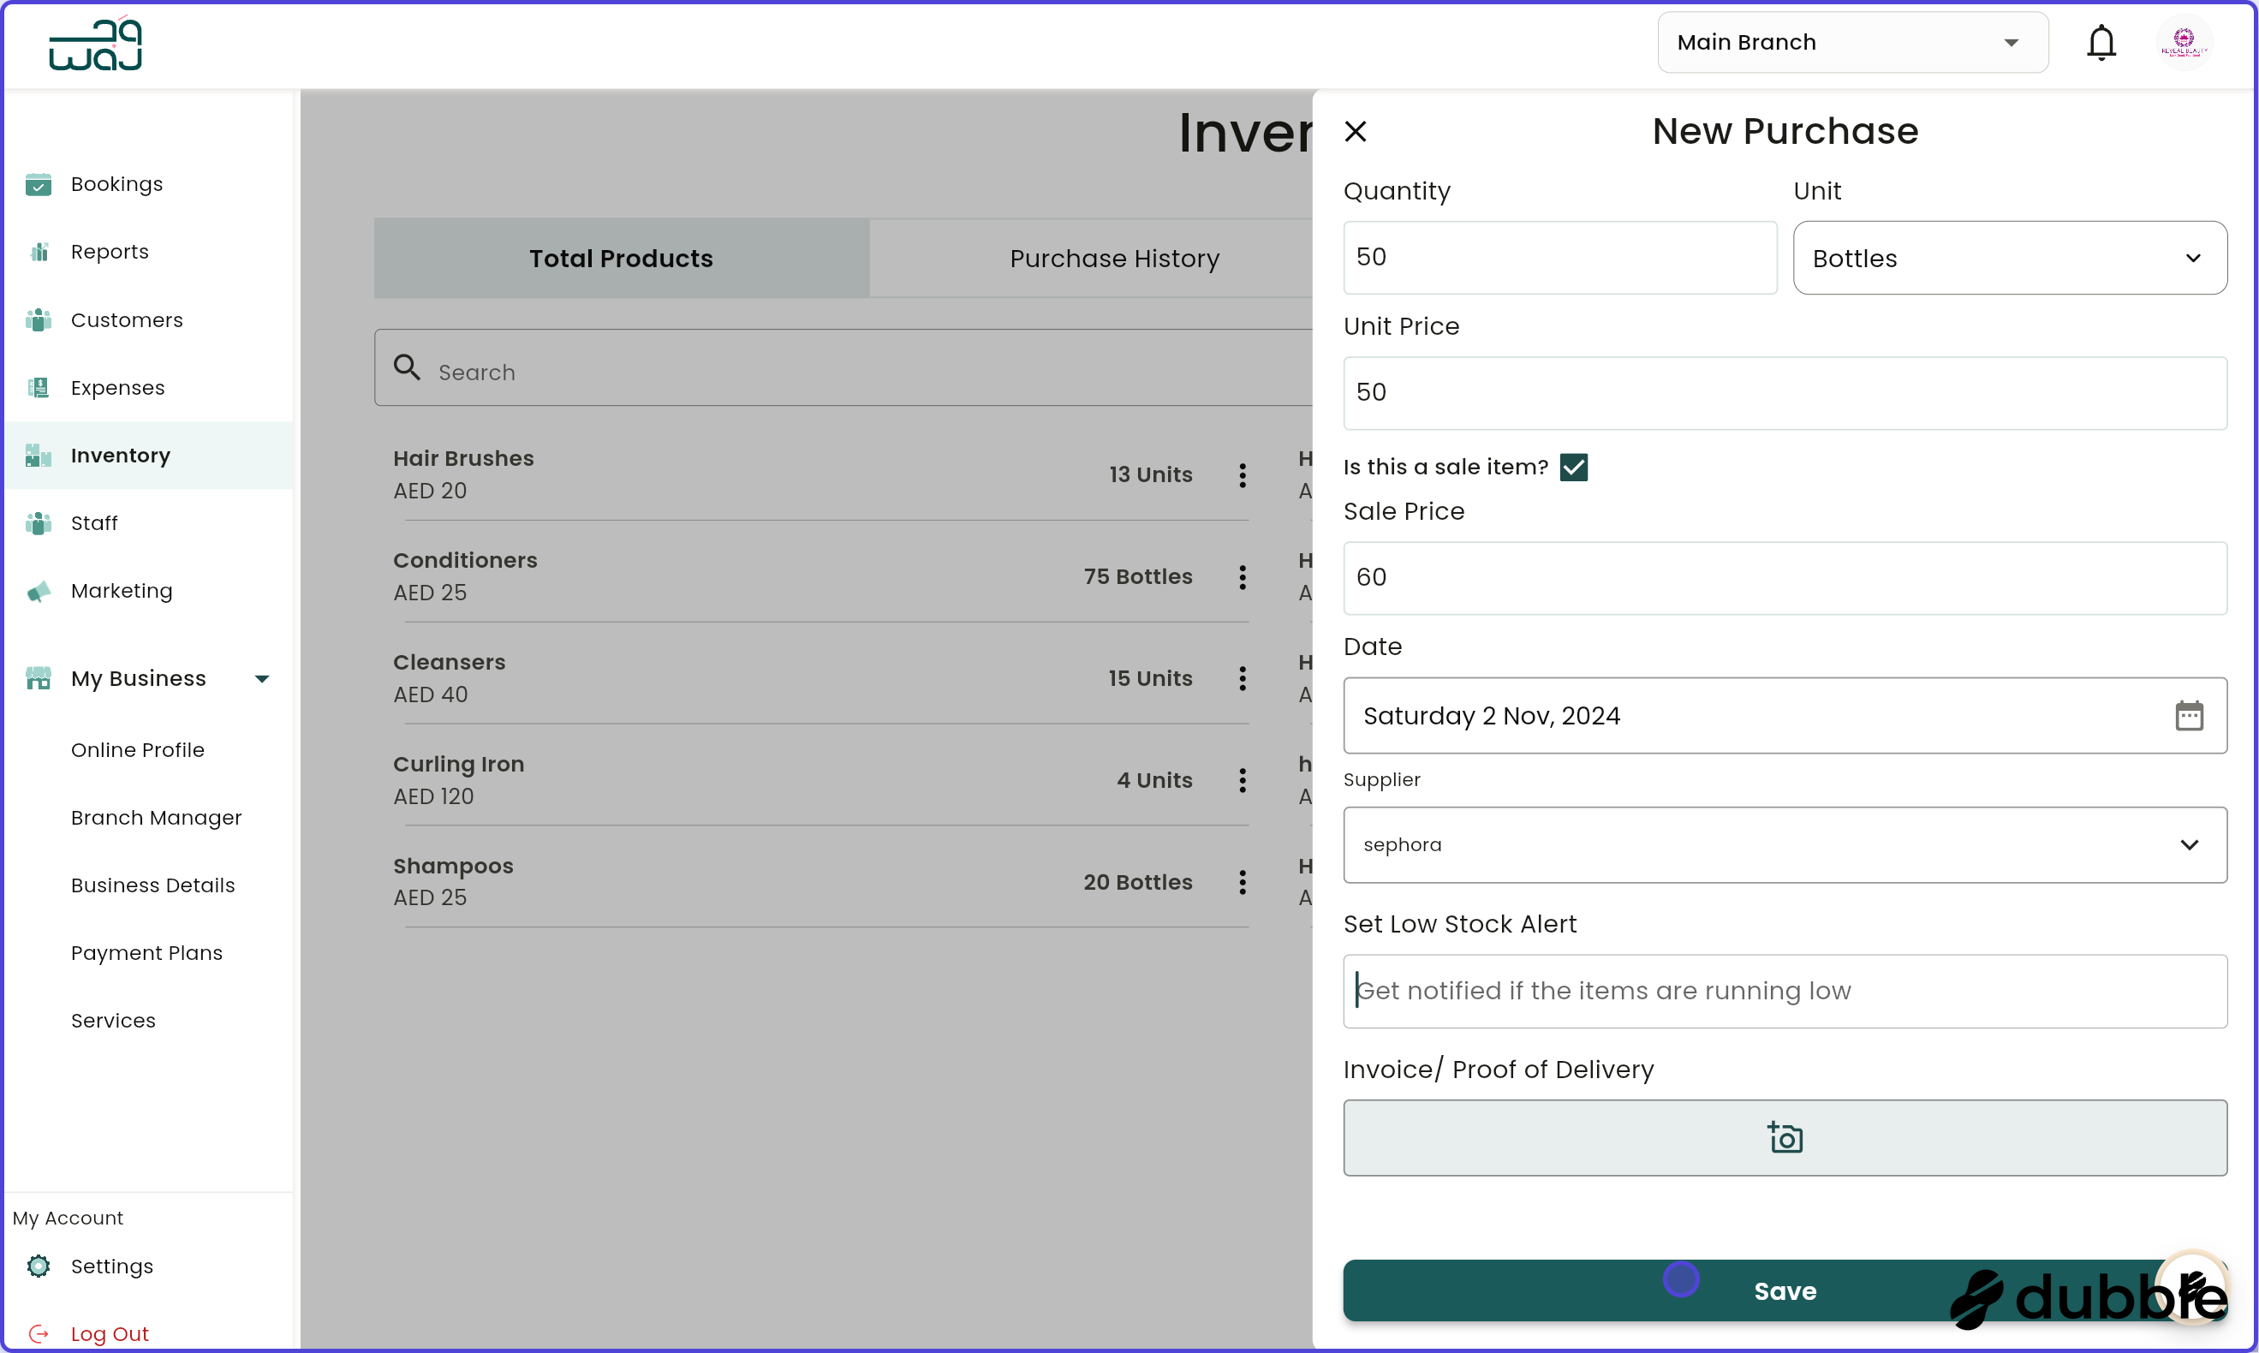Screen dimensions: 2259x1353
Task: Expand the Unit dropdown showing Bottles
Action: (x=2009, y=258)
